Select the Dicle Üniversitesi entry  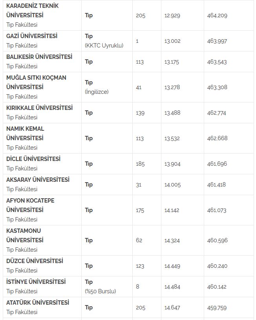[33, 159]
